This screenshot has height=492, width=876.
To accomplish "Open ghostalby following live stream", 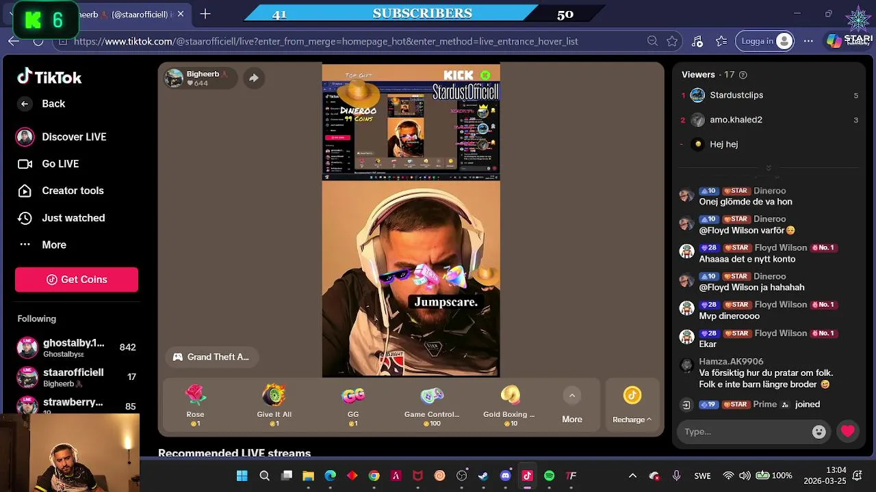I will (x=76, y=348).
